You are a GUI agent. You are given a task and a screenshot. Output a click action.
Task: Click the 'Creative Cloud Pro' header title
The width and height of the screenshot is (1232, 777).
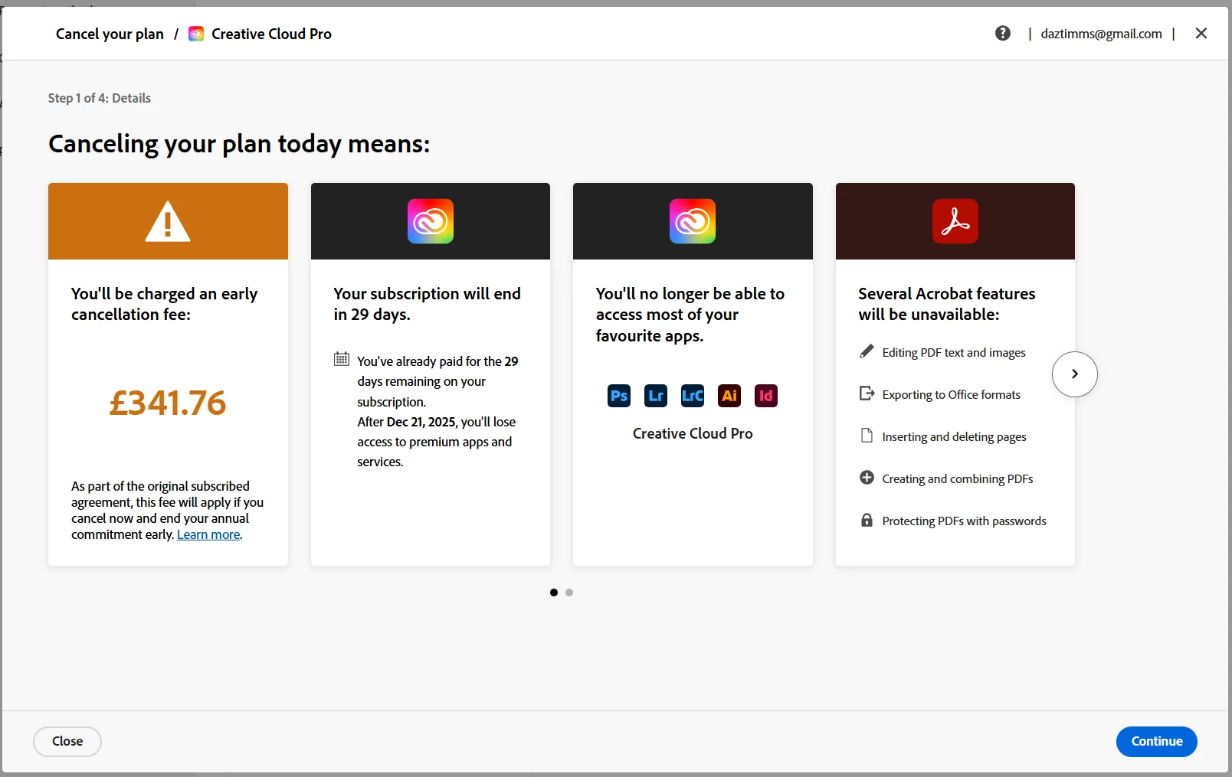coord(271,34)
